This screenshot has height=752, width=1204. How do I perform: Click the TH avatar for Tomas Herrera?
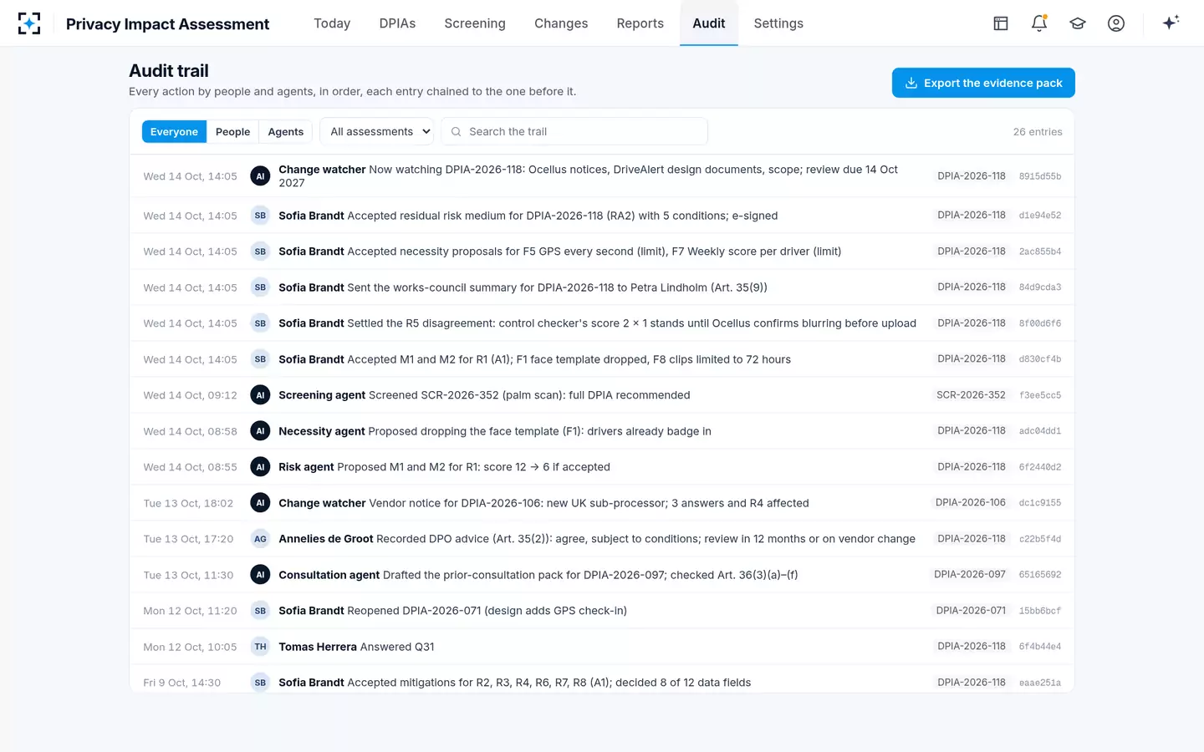pos(260,647)
